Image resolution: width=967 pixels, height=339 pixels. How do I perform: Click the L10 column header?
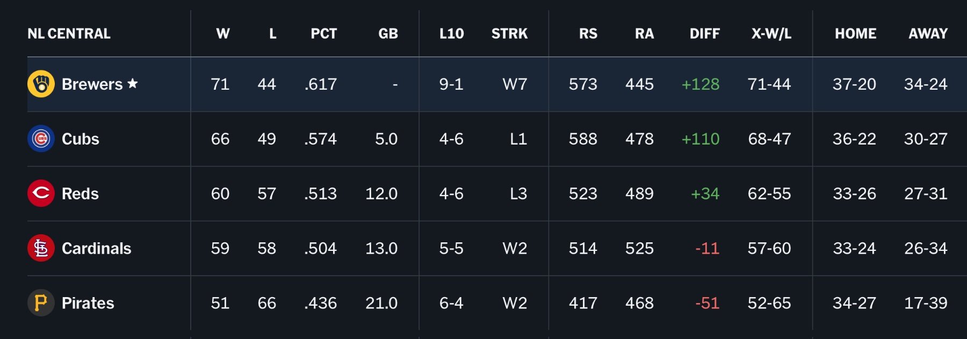[x=451, y=34]
